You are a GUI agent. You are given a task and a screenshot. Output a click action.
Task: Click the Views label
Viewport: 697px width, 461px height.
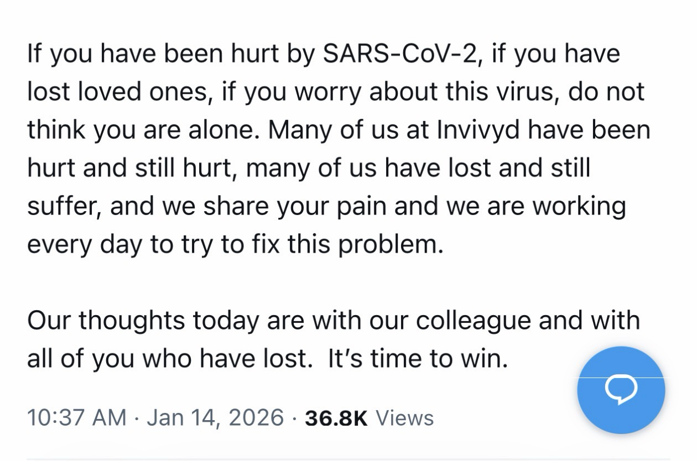tap(404, 418)
